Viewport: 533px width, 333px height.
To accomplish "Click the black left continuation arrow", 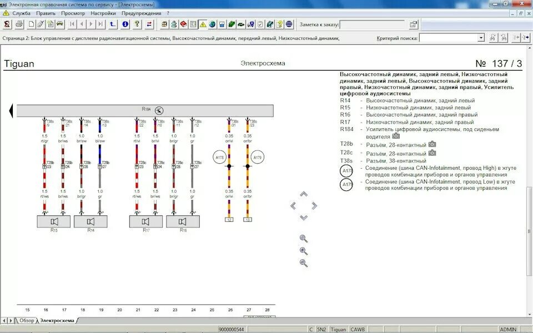I will click(11, 111).
